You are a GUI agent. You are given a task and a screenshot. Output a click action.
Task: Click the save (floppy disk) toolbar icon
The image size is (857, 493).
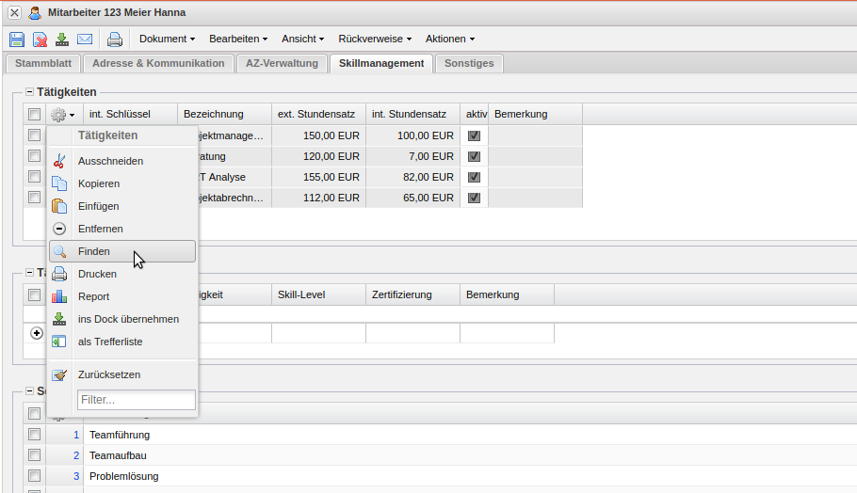[x=17, y=40]
